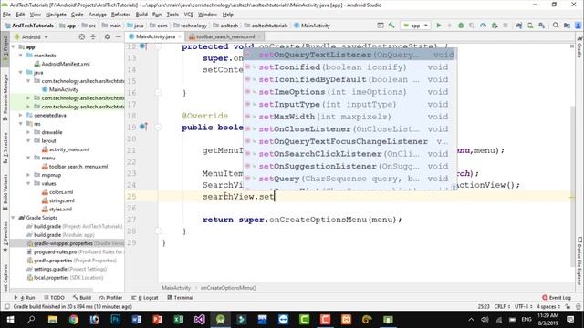This screenshot has height=328, width=584.
Task: Open the Profiler tool window
Action: [x=111, y=298]
